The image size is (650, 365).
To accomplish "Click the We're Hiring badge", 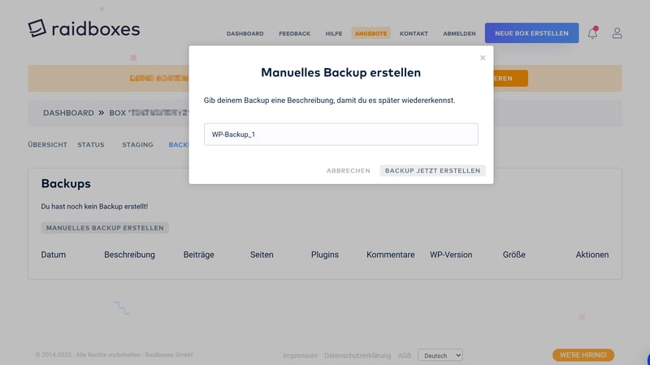I will coord(583,355).
